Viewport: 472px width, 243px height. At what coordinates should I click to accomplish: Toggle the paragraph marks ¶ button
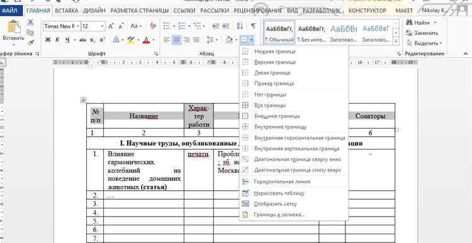(254, 26)
